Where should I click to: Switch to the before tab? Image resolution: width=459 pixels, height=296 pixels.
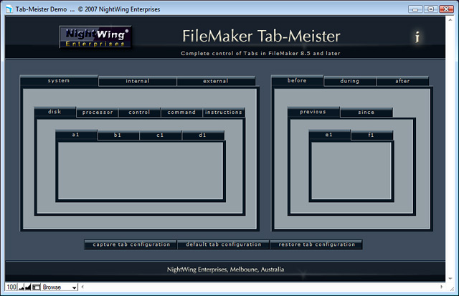[x=297, y=81]
